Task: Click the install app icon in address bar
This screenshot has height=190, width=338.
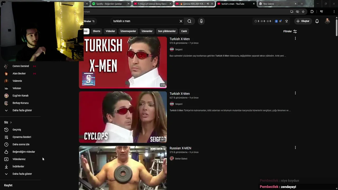Action: 292,12
